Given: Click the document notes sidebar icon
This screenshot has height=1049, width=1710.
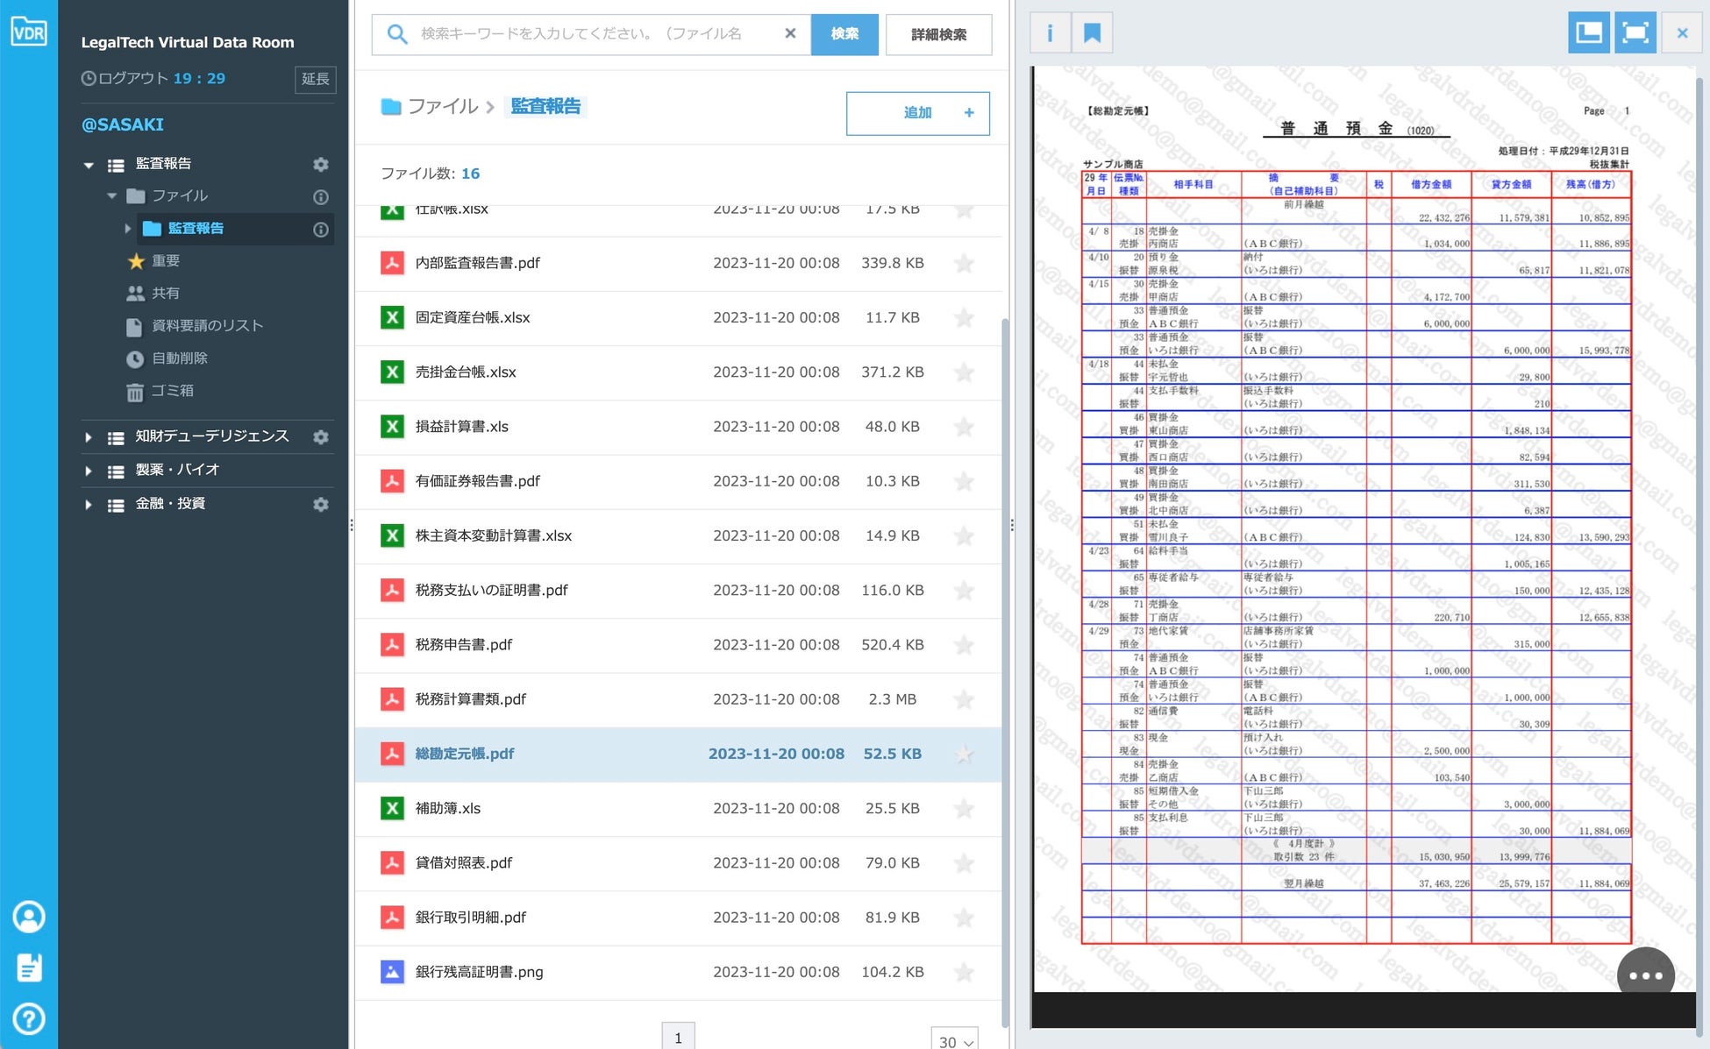Looking at the screenshot, I should 29,967.
